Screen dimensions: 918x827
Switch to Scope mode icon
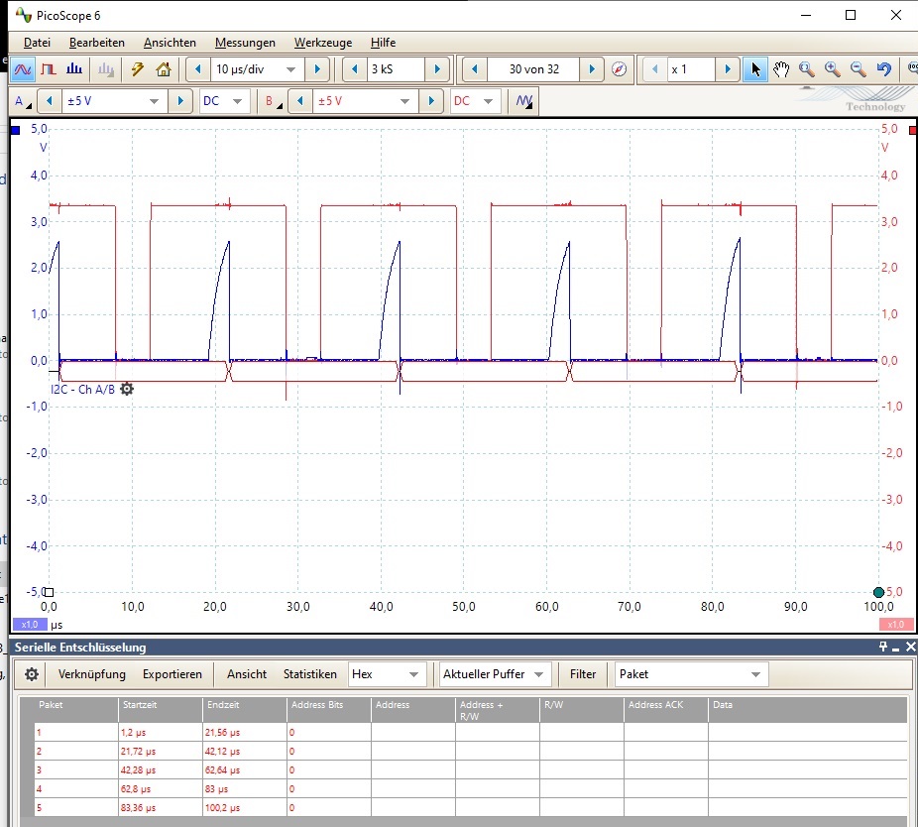(x=23, y=69)
